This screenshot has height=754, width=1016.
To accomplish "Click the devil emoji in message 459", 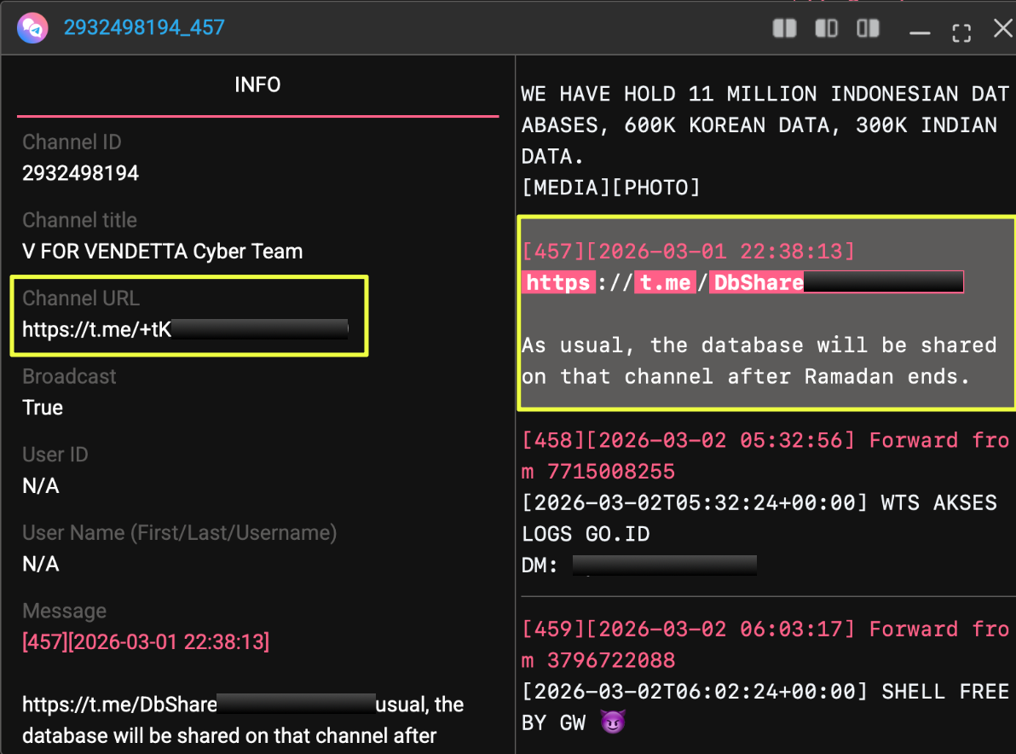I will 612,722.
